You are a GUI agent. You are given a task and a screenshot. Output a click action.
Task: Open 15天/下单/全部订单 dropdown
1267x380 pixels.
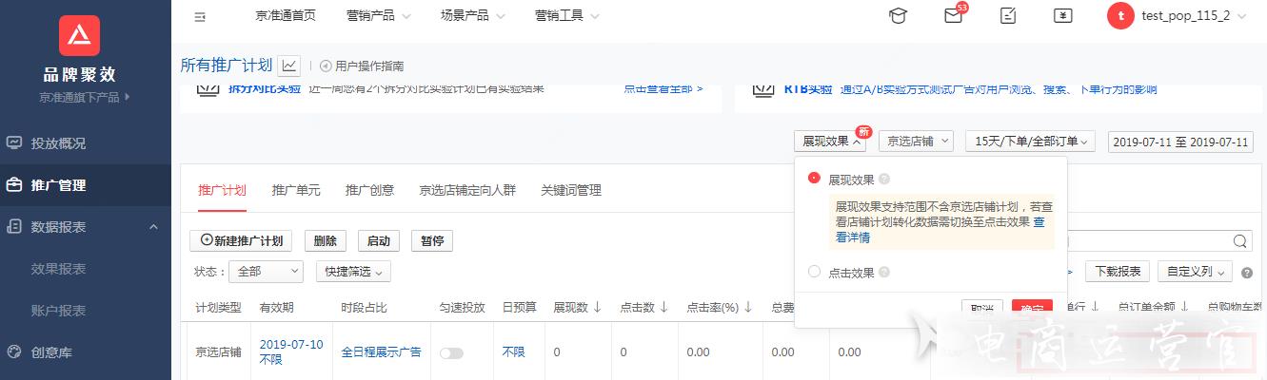click(1031, 142)
